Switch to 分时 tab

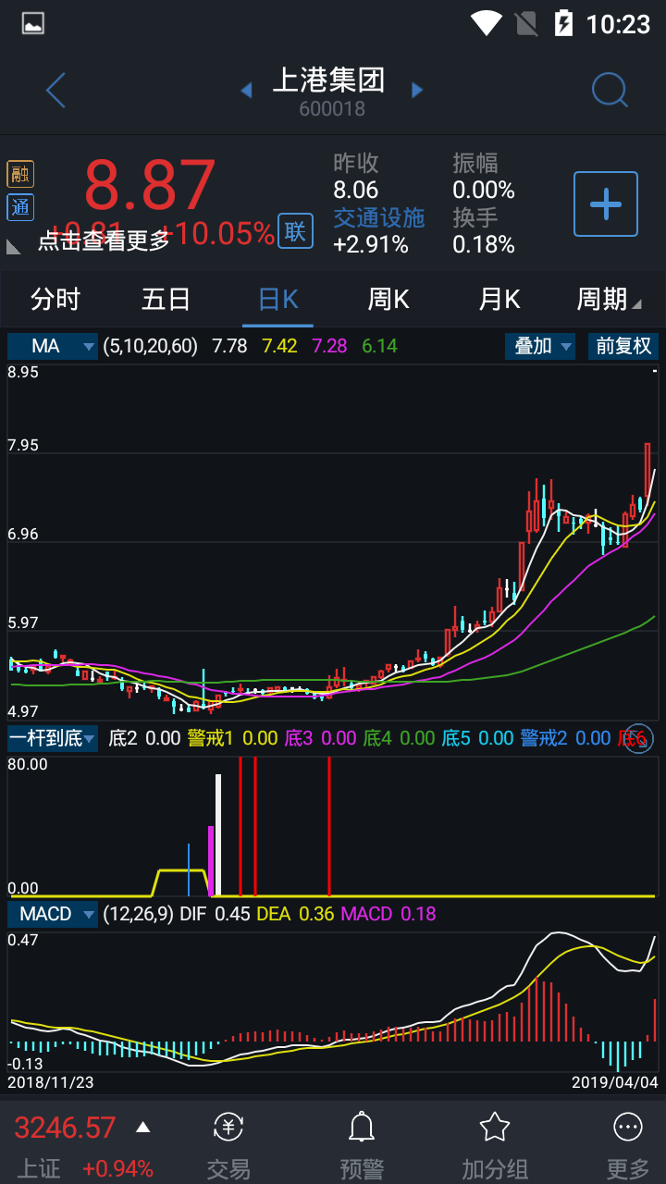[x=55, y=300]
